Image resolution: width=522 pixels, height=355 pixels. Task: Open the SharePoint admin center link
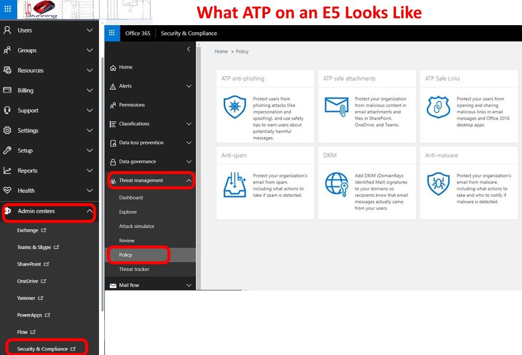[29, 264]
